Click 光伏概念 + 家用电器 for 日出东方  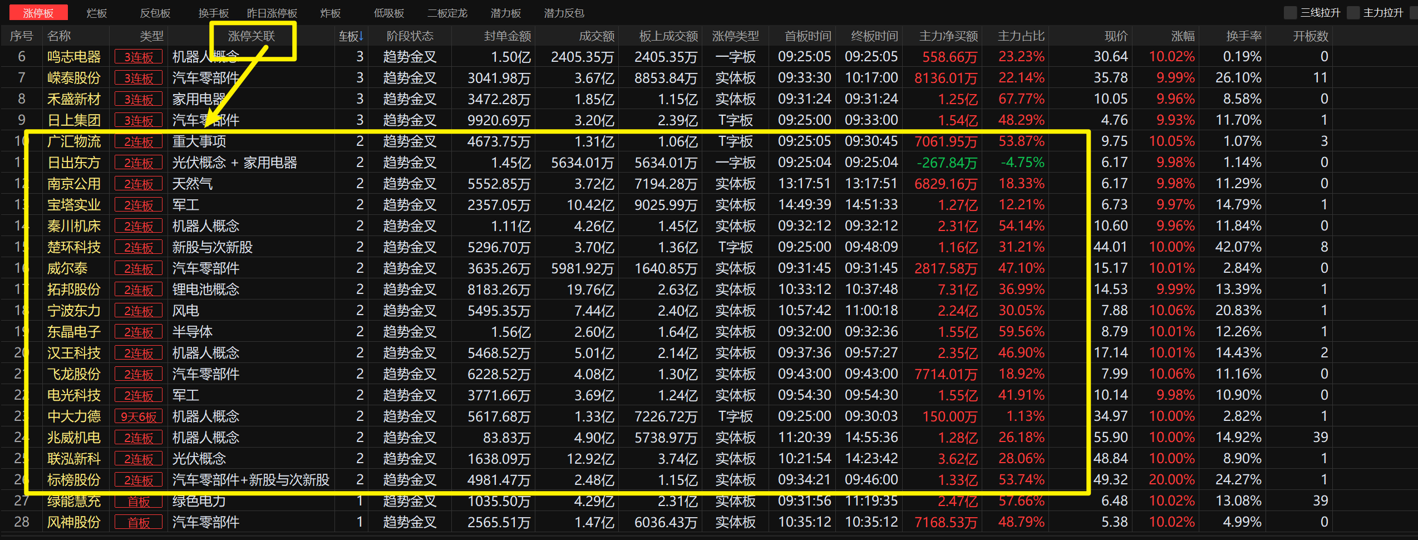[x=235, y=163]
